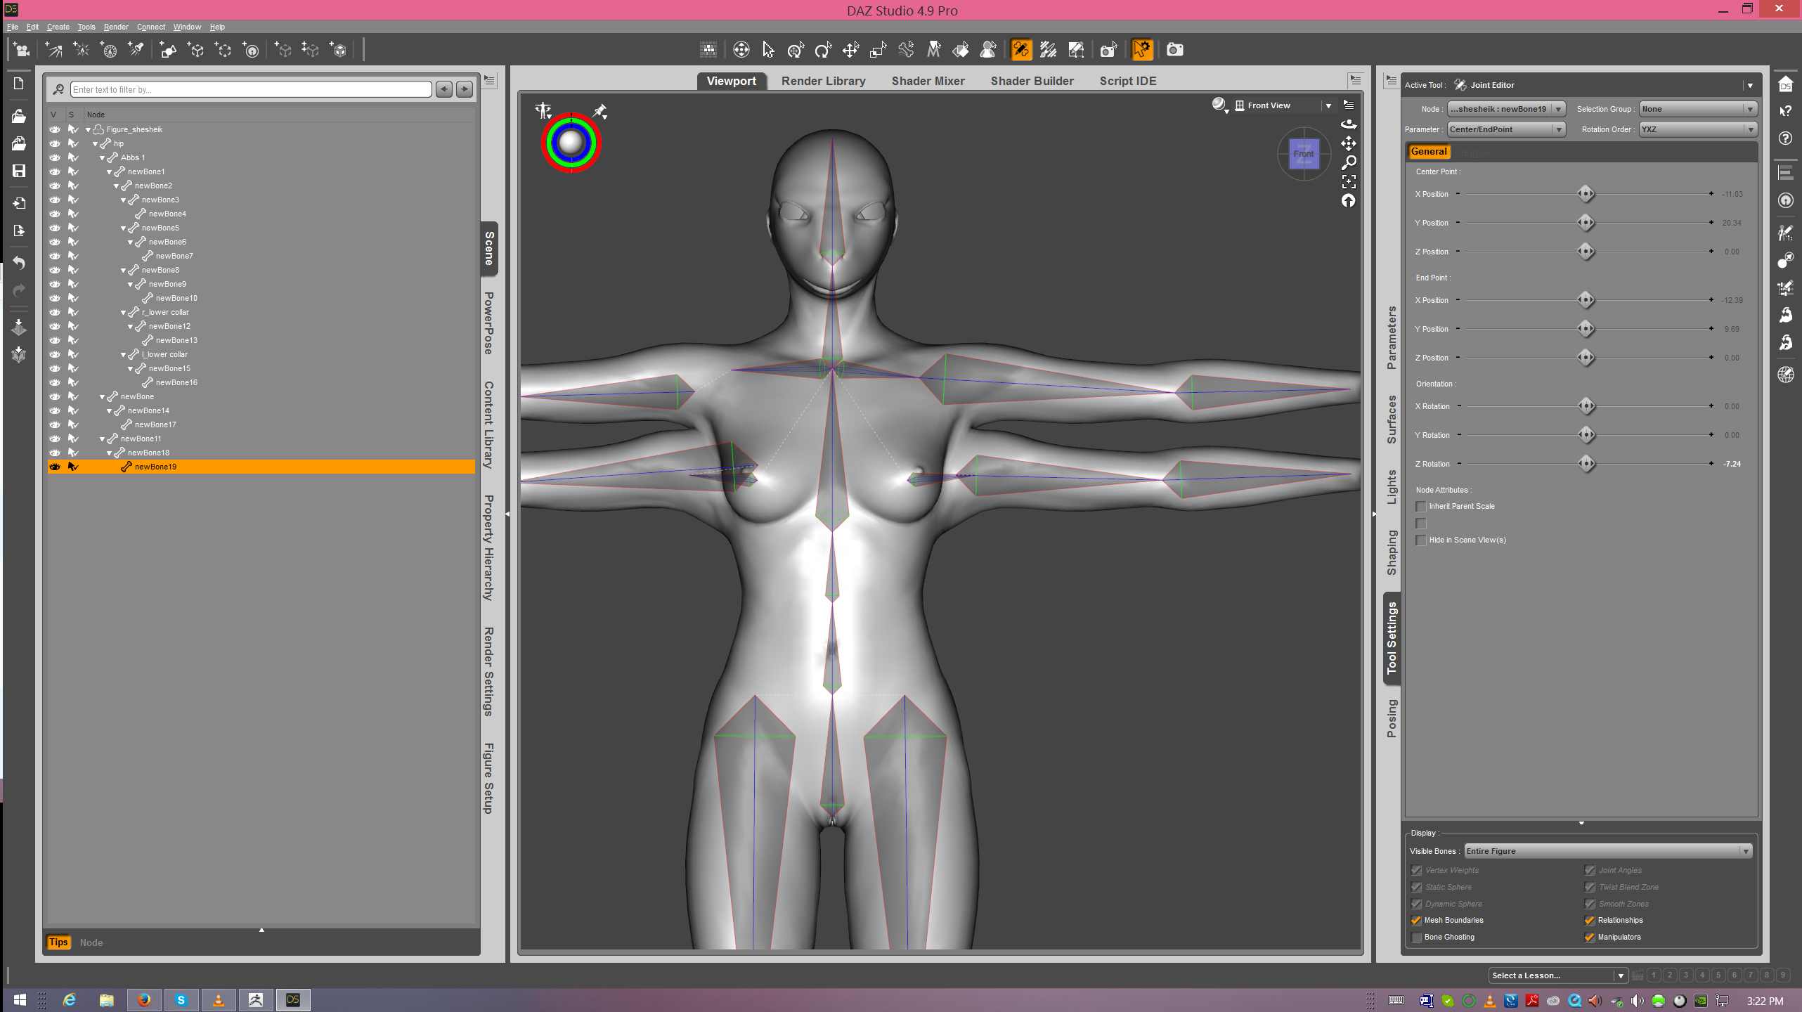Toggle the Bone Ghosting checkbox
Image resolution: width=1802 pixels, height=1012 pixels.
pos(1417,938)
